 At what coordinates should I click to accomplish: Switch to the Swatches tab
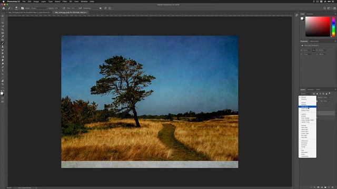coord(310,14)
